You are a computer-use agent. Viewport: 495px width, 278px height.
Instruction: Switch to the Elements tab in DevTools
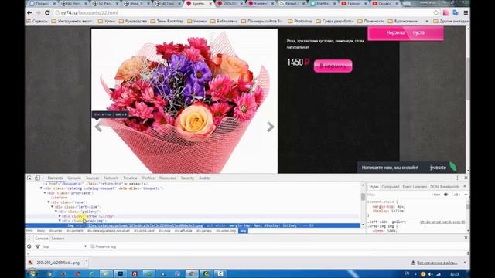55,178
